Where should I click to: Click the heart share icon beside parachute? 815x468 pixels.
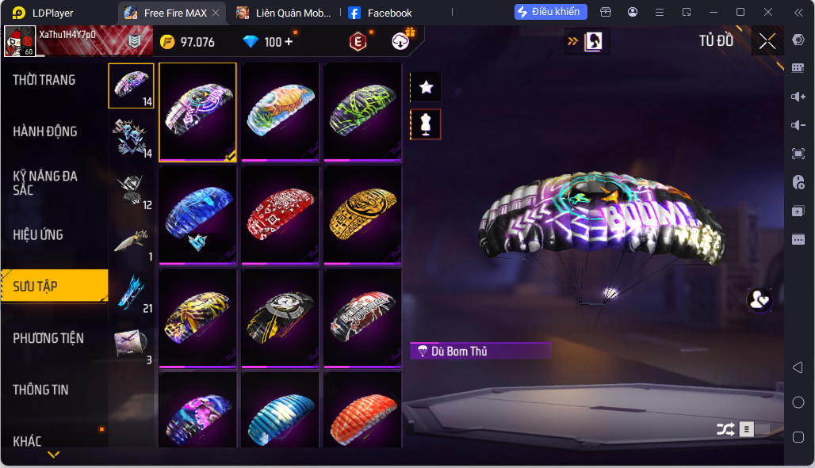760,299
